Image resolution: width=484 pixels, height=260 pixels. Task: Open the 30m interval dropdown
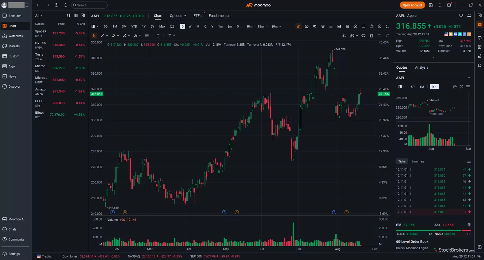tap(276, 26)
